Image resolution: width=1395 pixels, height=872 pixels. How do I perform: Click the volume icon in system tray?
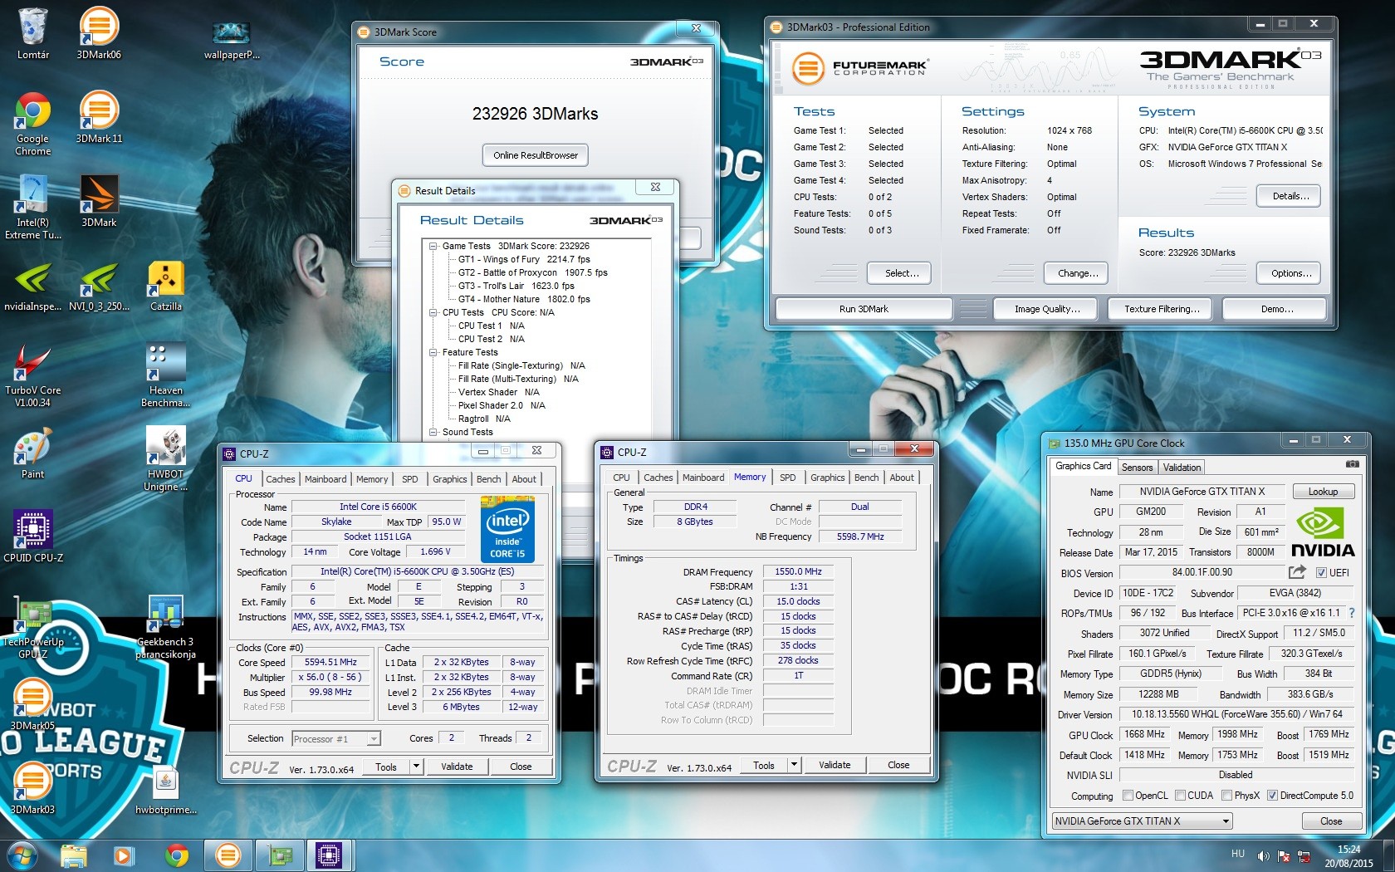pyautogui.click(x=1263, y=855)
